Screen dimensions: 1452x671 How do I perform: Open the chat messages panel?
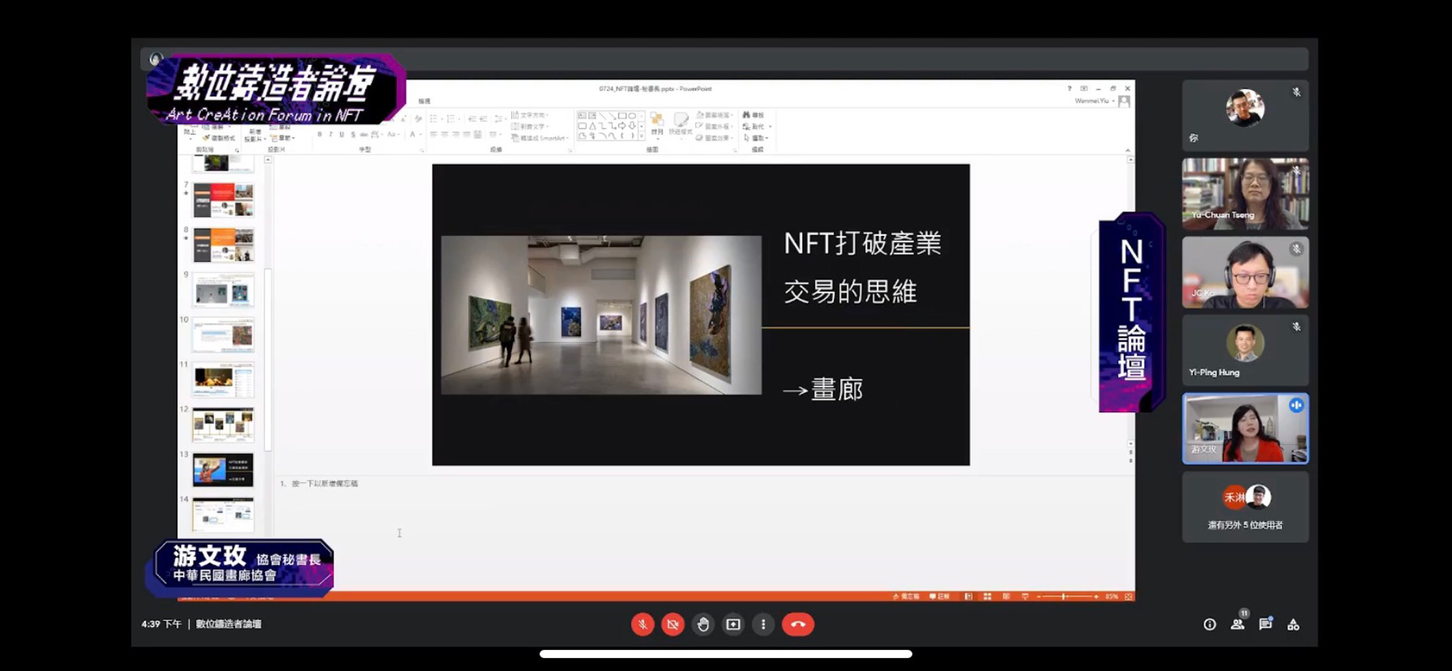click(1265, 623)
